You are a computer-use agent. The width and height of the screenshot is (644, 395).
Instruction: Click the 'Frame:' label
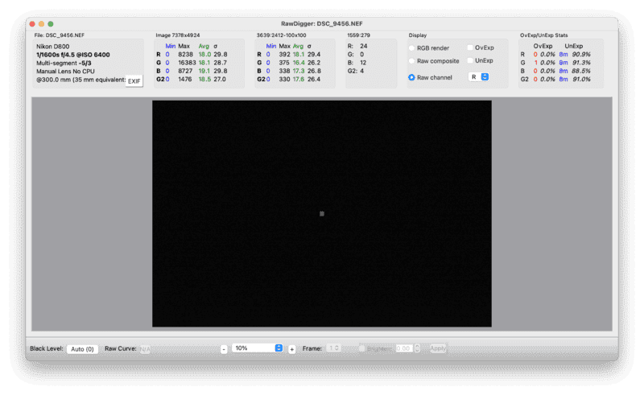312,348
